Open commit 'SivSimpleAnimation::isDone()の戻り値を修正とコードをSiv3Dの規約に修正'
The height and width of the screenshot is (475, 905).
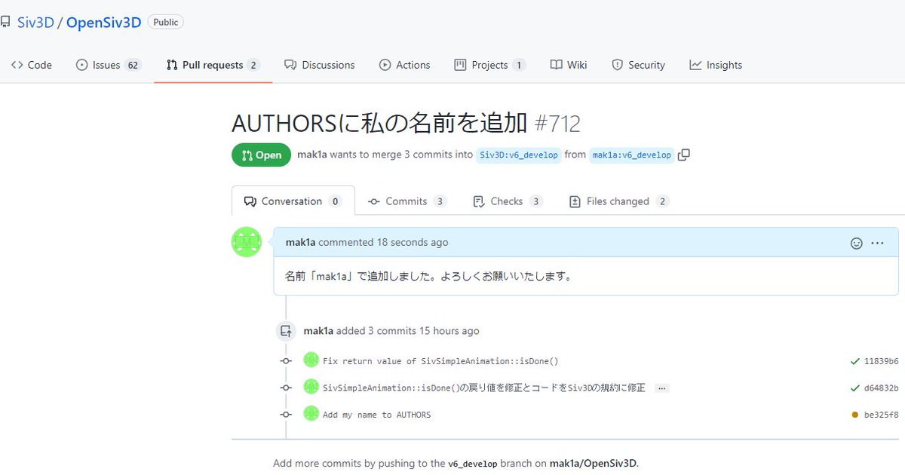point(483,388)
